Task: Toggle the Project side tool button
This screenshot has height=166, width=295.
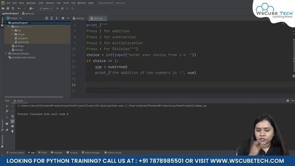Action: pyautogui.click(x=2, y=22)
